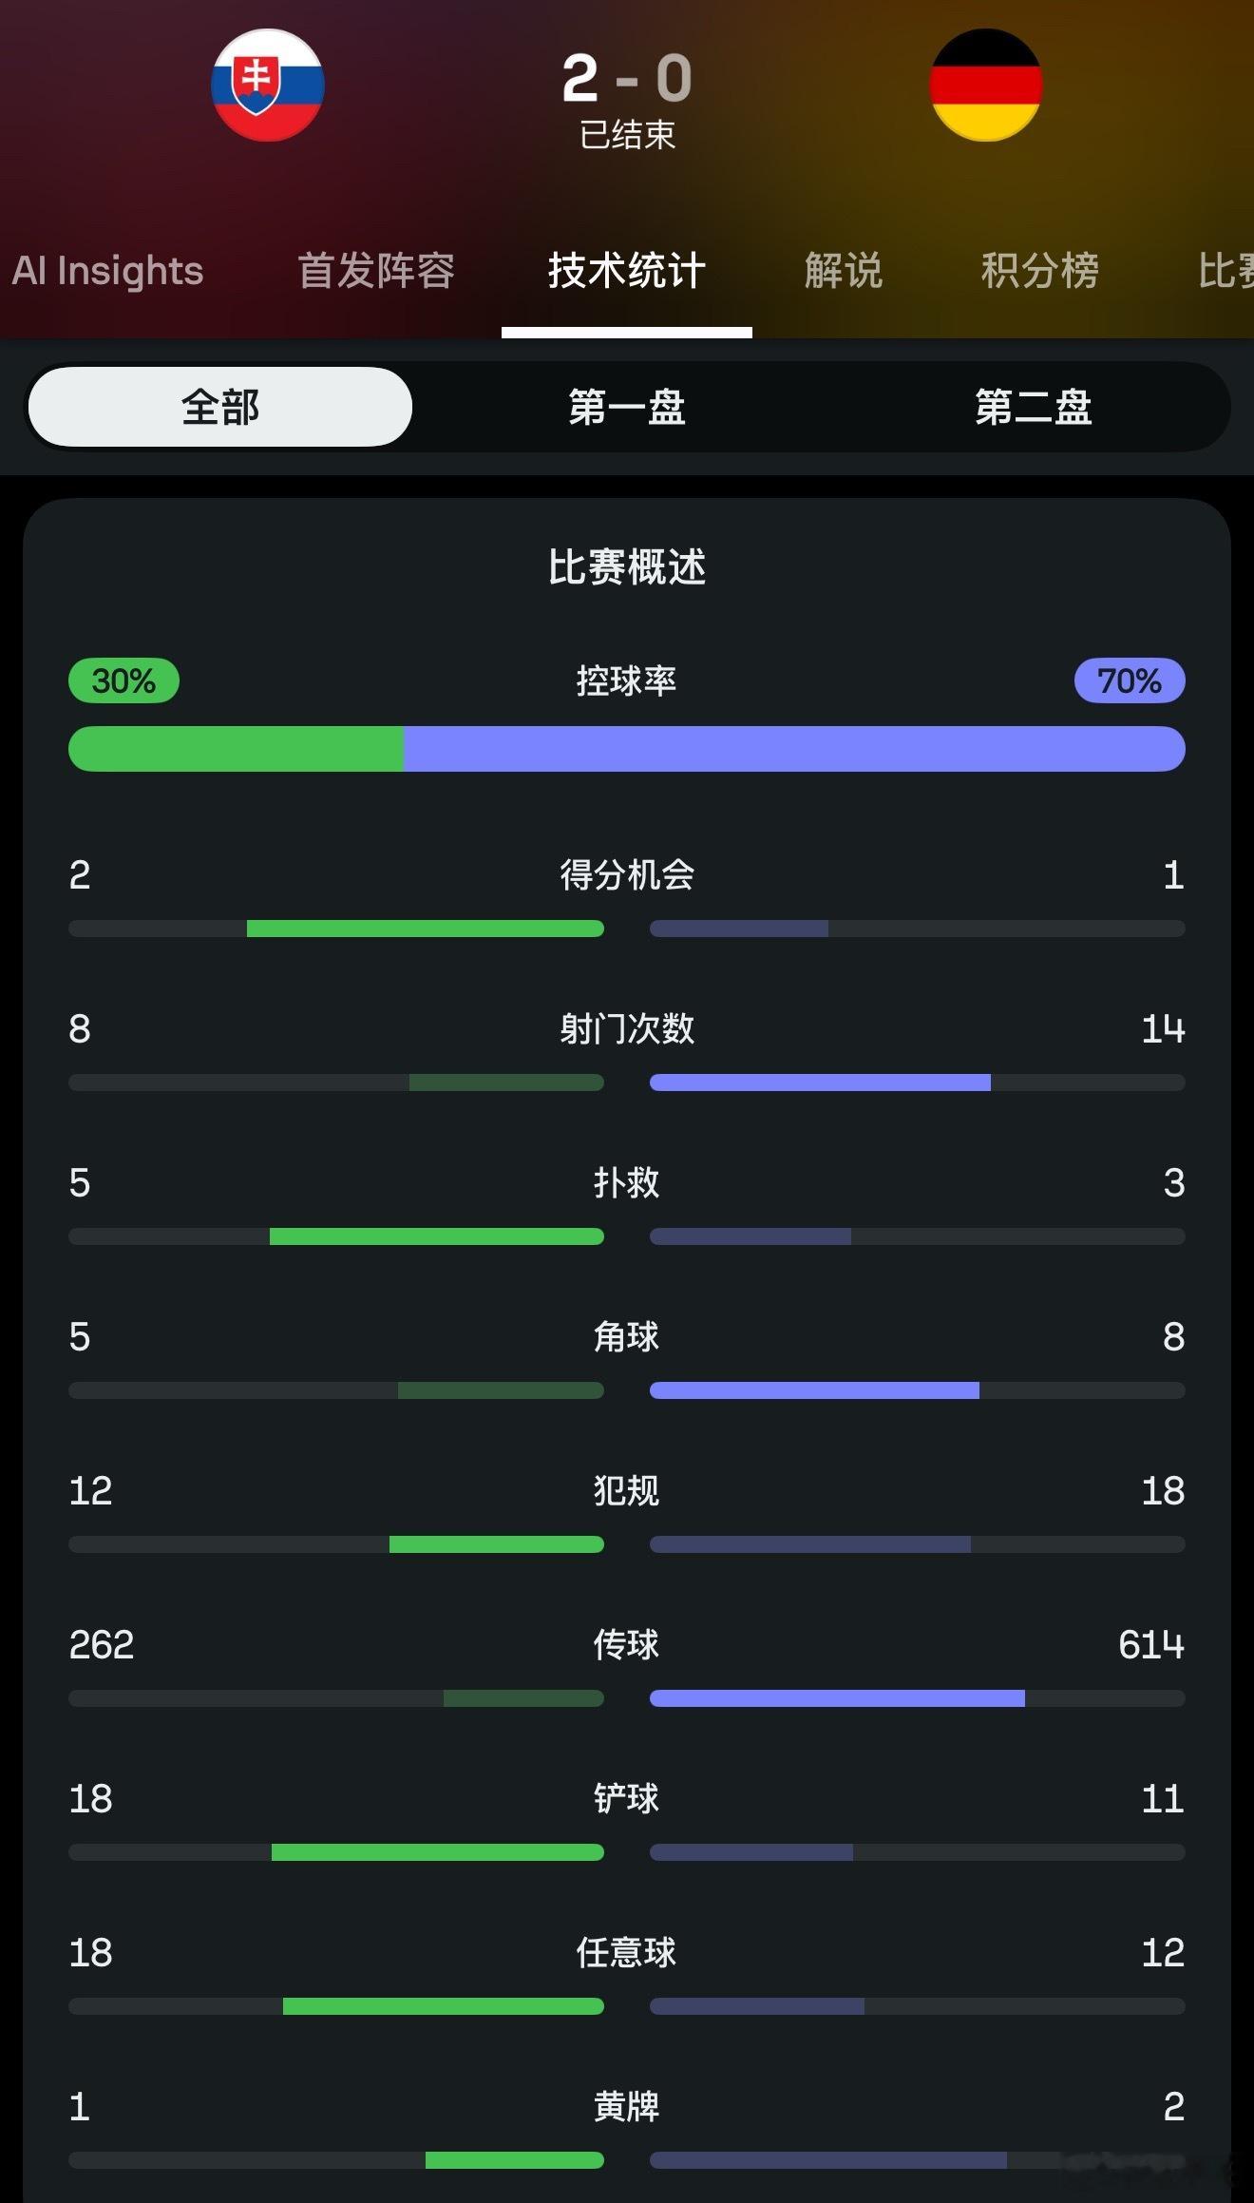The height and width of the screenshot is (2203, 1254).
Task: Select the 全部 period filter
Action: coord(220,407)
